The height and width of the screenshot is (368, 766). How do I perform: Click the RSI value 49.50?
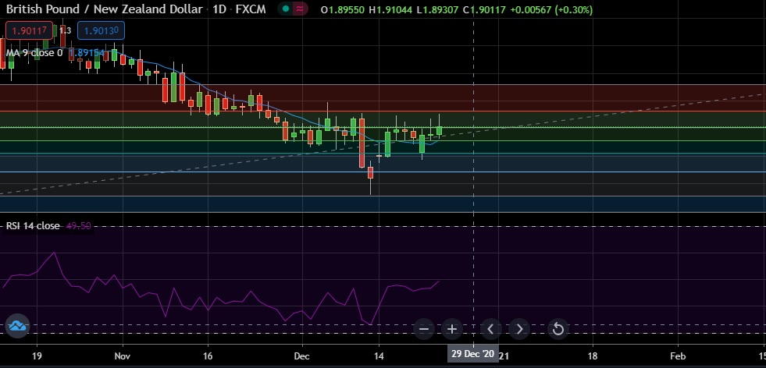click(78, 226)
